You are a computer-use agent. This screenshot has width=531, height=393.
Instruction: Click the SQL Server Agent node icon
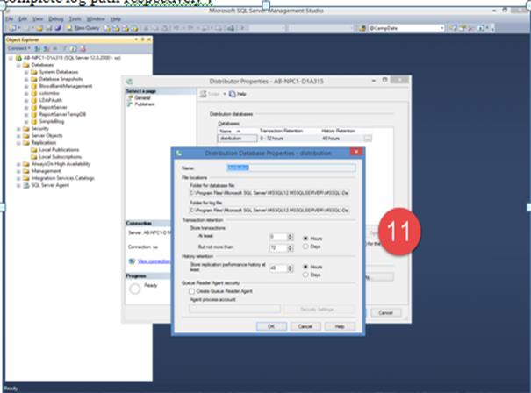[26, 185]
